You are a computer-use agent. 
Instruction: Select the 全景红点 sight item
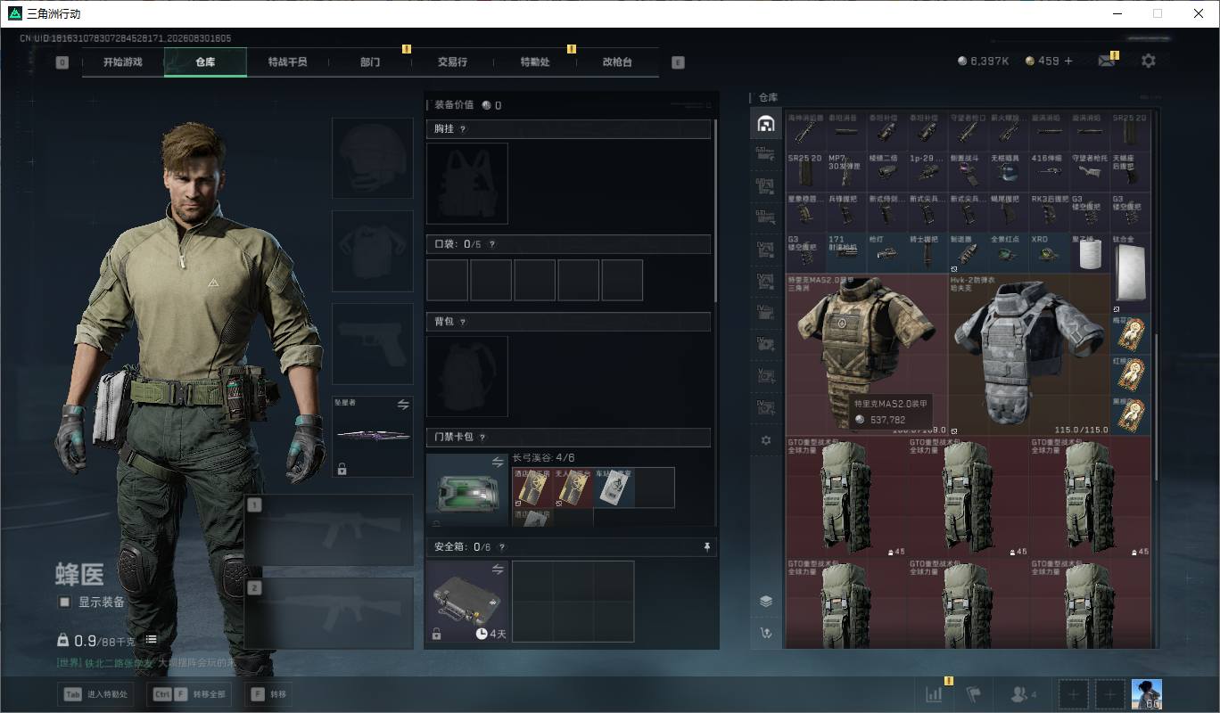[x=1008, y=253]
